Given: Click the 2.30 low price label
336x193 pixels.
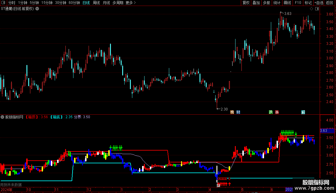Looking at the screenshot, I should coord(224,109).
